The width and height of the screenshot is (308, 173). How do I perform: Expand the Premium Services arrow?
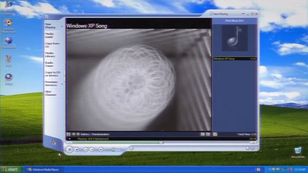pos(62,84)
